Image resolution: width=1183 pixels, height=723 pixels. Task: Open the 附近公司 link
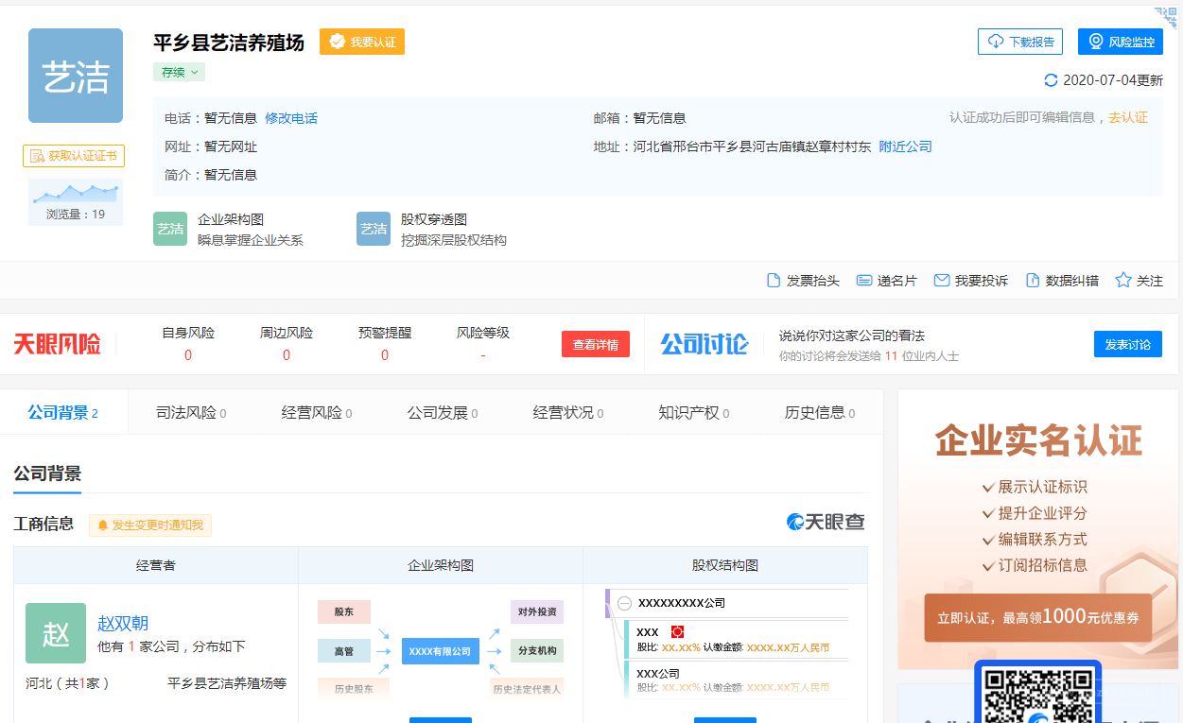(x=905, y=146)
